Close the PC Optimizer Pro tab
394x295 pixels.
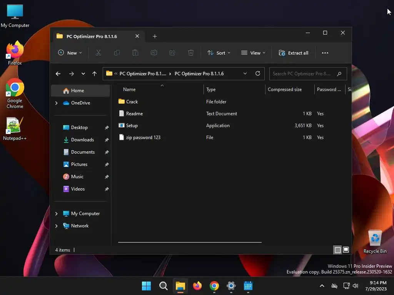coord(137,36)
